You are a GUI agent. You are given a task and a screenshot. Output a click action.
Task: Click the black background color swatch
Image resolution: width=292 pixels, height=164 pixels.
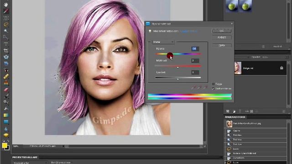7,148
